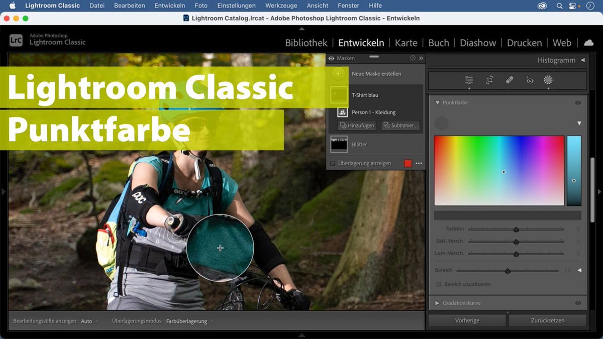Select the Red eye correction tool
This screenshot has height=339, width=603.
529,80
